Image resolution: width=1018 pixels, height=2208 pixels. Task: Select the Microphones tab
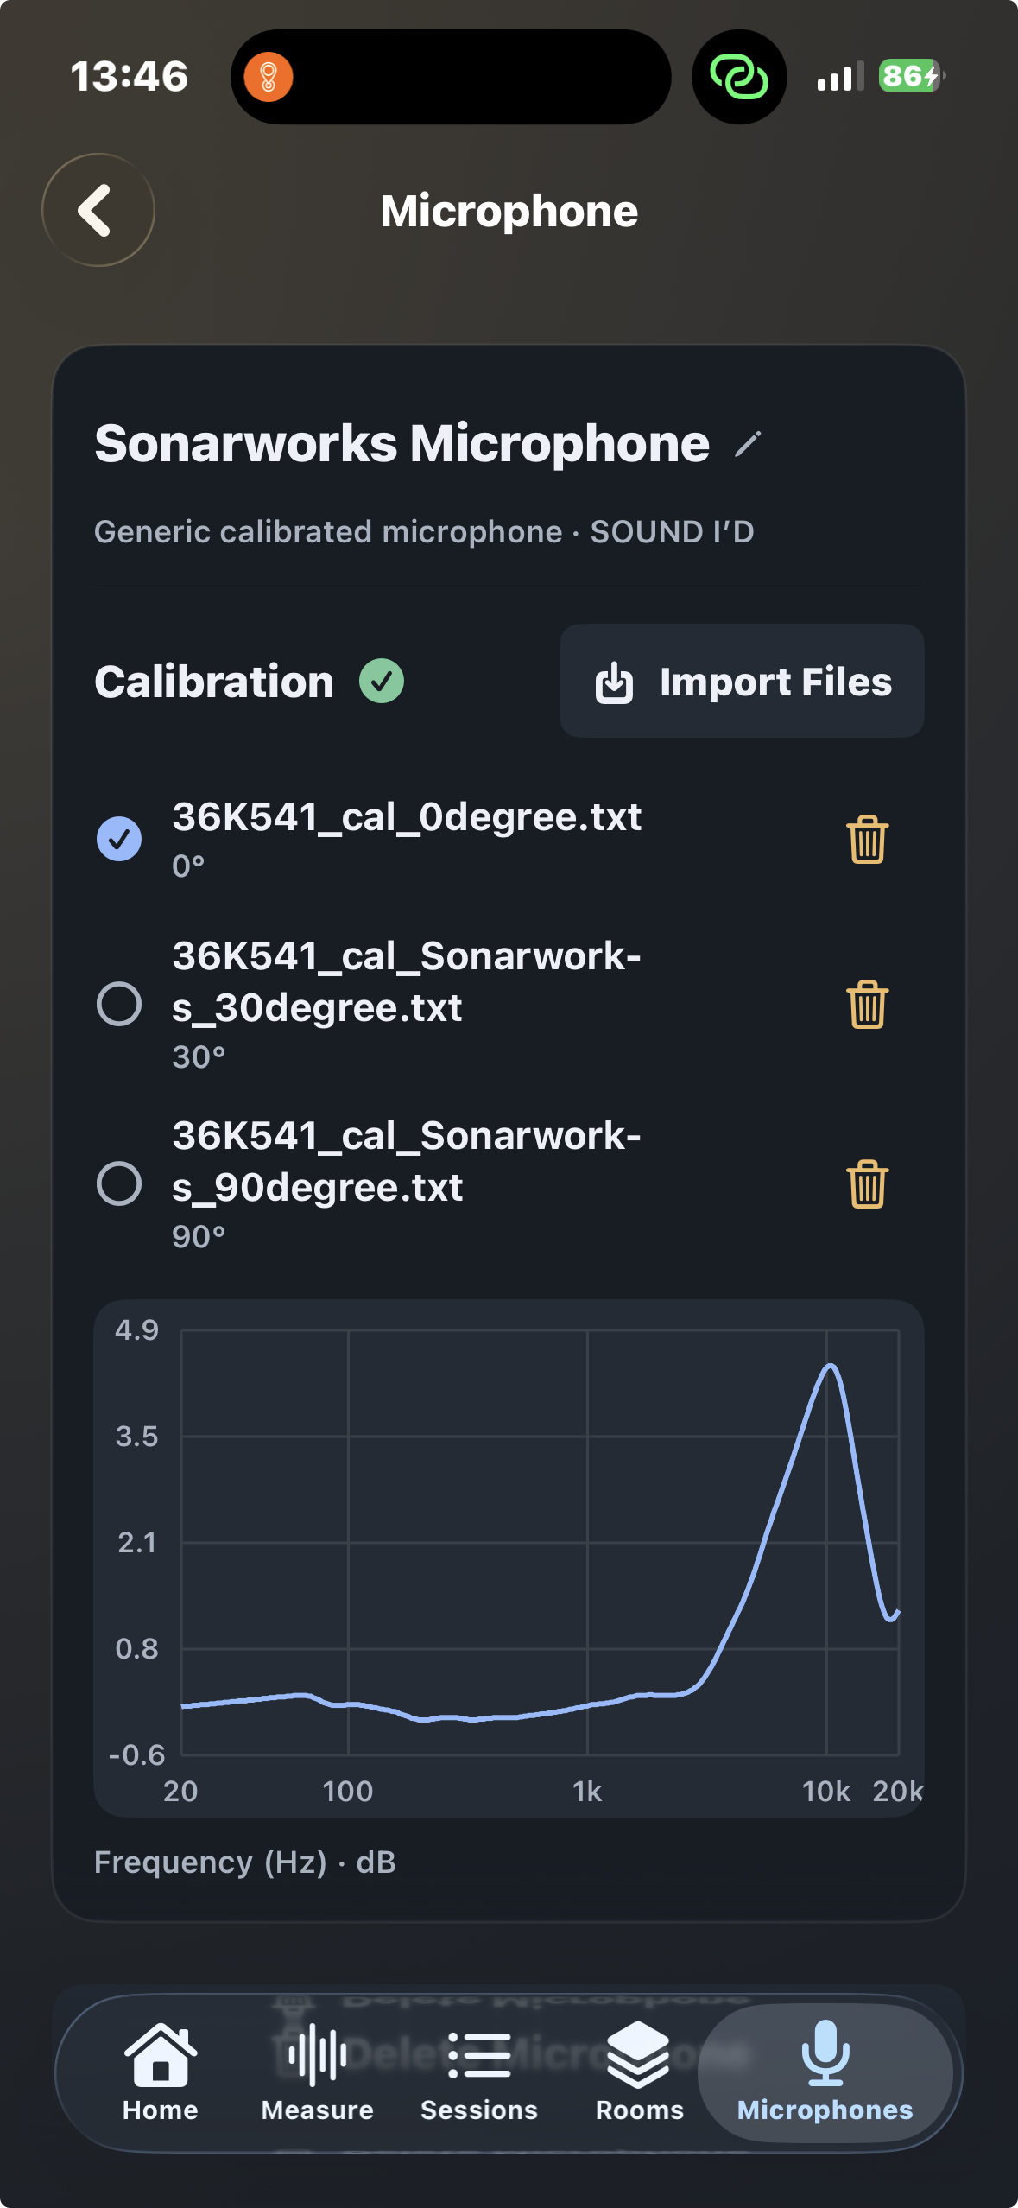coord(825,2072)
